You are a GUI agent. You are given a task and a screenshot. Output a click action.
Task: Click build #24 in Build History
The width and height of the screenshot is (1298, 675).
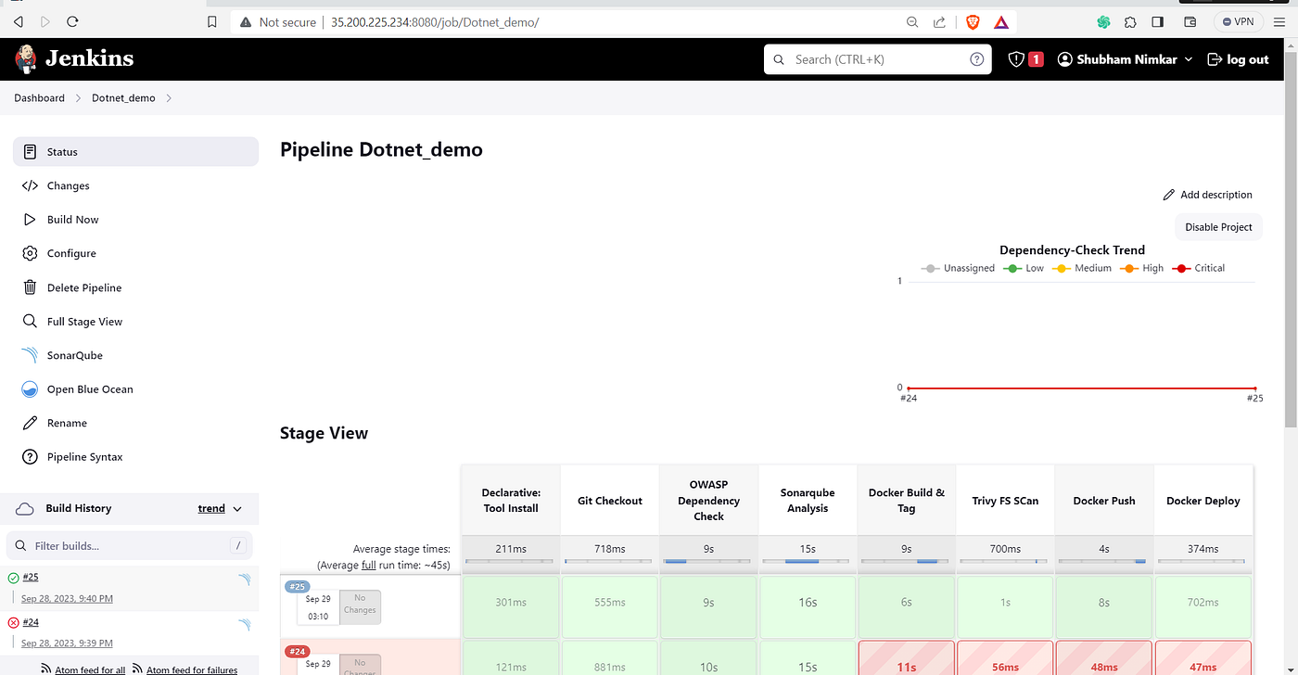[32, 621]
